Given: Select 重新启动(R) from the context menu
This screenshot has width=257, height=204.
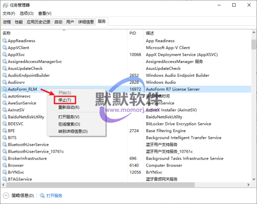Looking at the screenshot, I should coord(69,108).
